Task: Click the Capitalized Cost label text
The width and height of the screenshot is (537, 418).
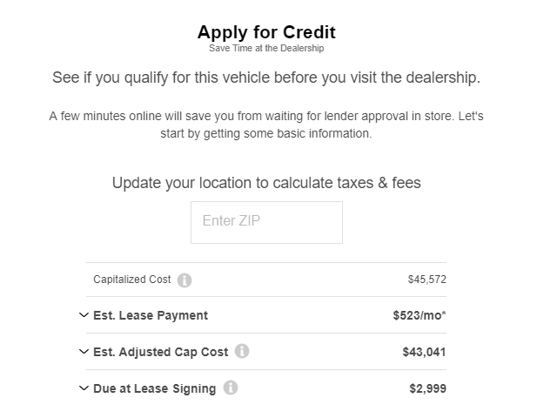Action: (131, 280)
